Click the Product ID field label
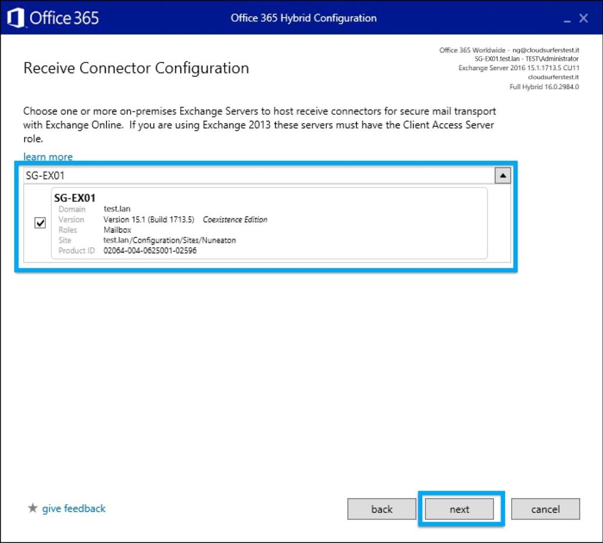Viewport: 603px width, 543px height. pyautogui.click(x=77, y=251)
